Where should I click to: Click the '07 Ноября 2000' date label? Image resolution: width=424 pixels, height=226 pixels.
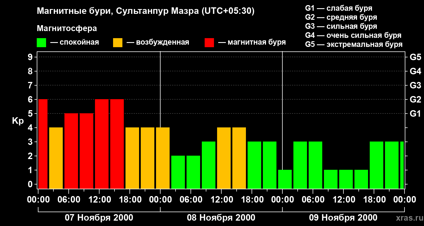point(99,218)
